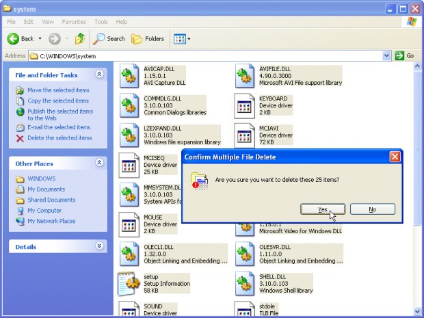Toggle the Folders pane button
Image resolution: width=424 pixels, height=318 pixels.
[148, 39]
